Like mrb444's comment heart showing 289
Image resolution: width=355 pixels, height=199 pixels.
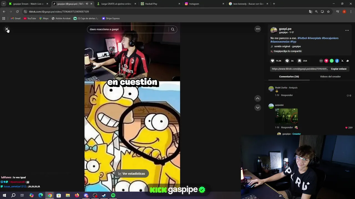(346, 128)
